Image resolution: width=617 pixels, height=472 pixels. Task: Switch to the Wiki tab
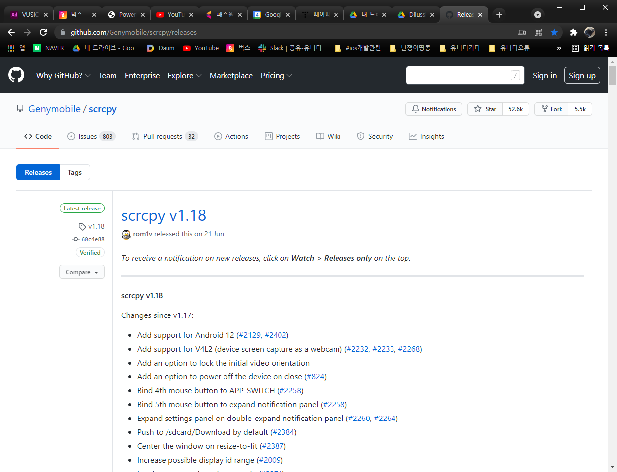coord(328,136)
